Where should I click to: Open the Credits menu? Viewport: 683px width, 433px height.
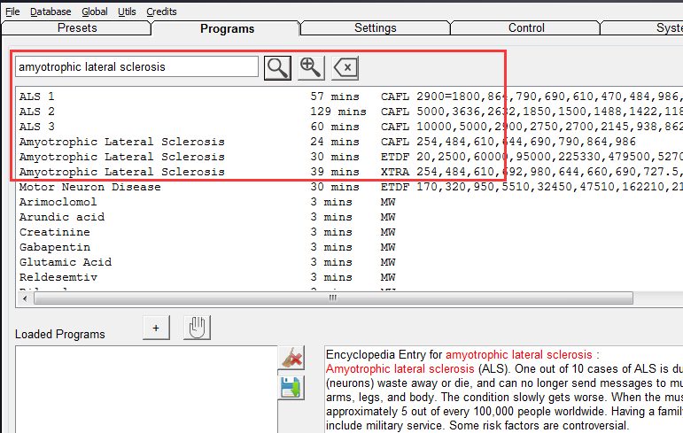[x=161, y=12]
